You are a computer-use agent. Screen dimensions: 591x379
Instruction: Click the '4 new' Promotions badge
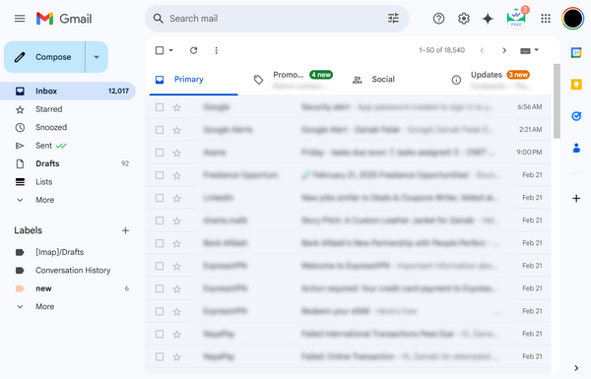pos(321,75)
